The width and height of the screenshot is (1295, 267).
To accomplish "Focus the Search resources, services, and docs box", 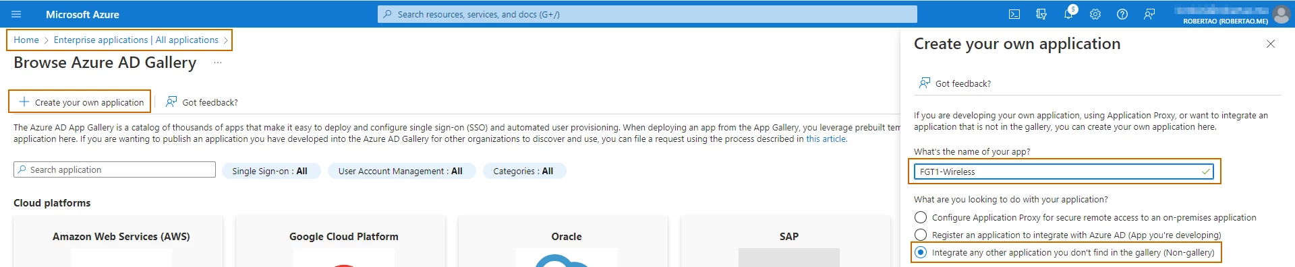I will pyautogui.click(x=647, y=14).
